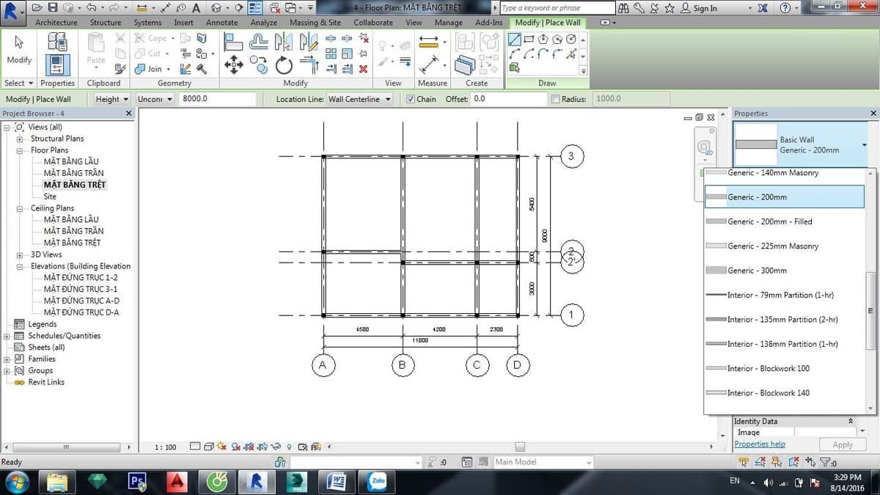Expand the Structural Plans tree node
This screenshot has width=880, height=495.
pyautogui.click(x=21, y=139)
